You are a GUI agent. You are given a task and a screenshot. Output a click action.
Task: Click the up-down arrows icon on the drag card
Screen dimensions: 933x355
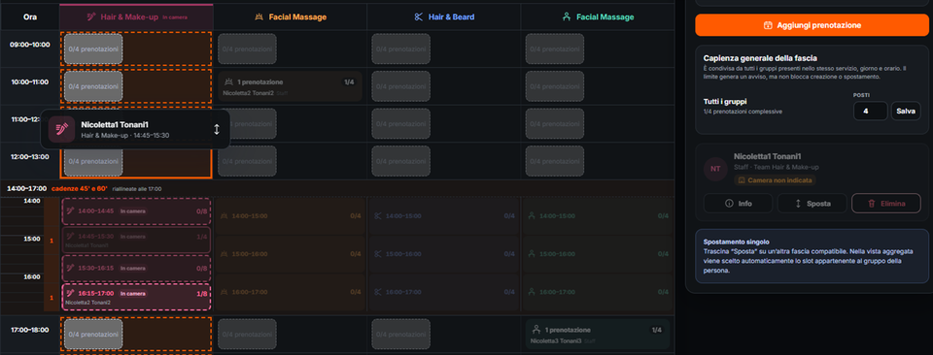coord(217,129)
